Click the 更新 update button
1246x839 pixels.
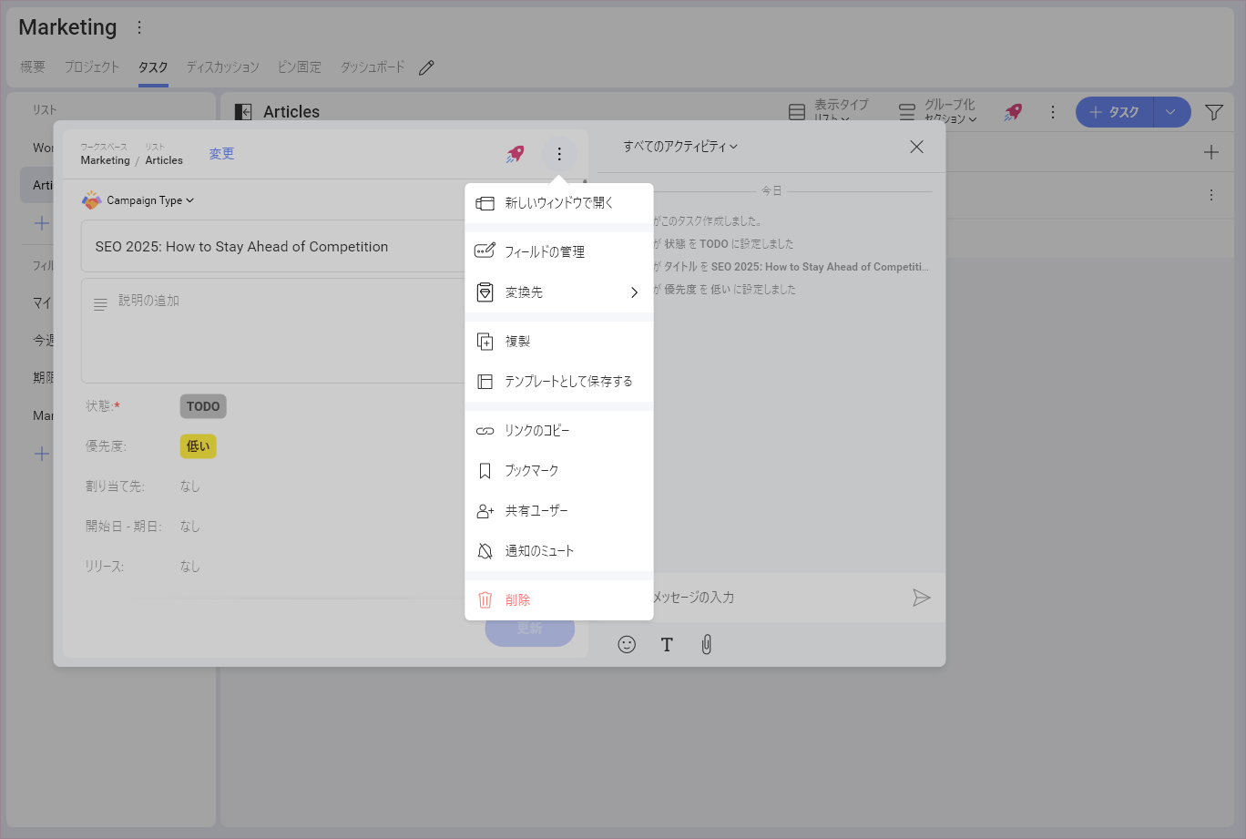tap(529, 629)
